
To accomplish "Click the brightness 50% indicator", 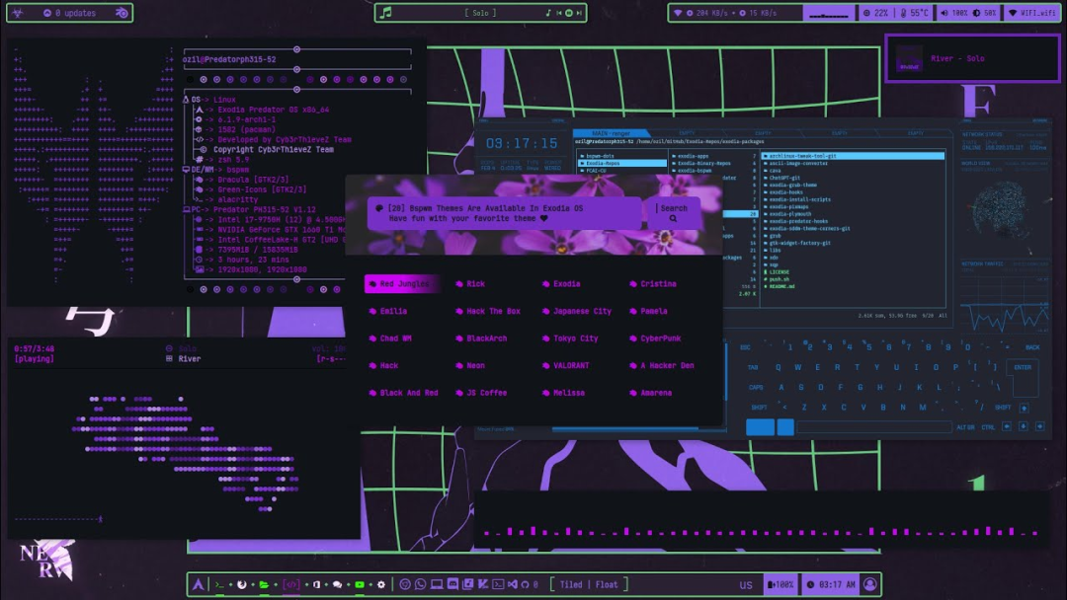I will tap(985, 13).
